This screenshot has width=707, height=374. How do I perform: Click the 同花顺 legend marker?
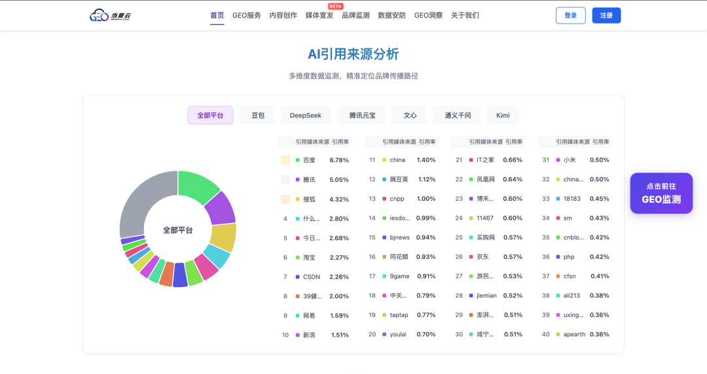384,257
